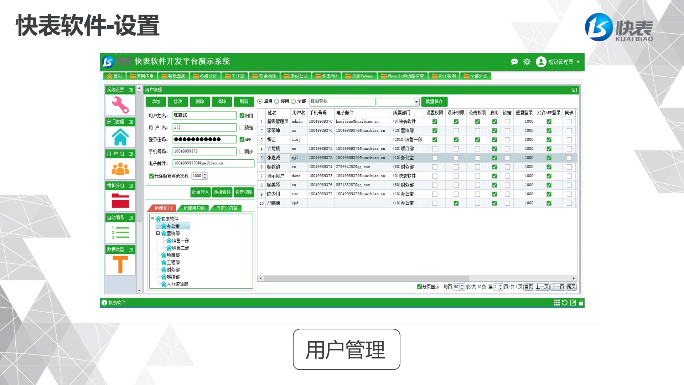The width and height of the screenshot is (684, 385).
Task: Click the table horizontal scrollbar thumb
Action: tap(366, 278)
